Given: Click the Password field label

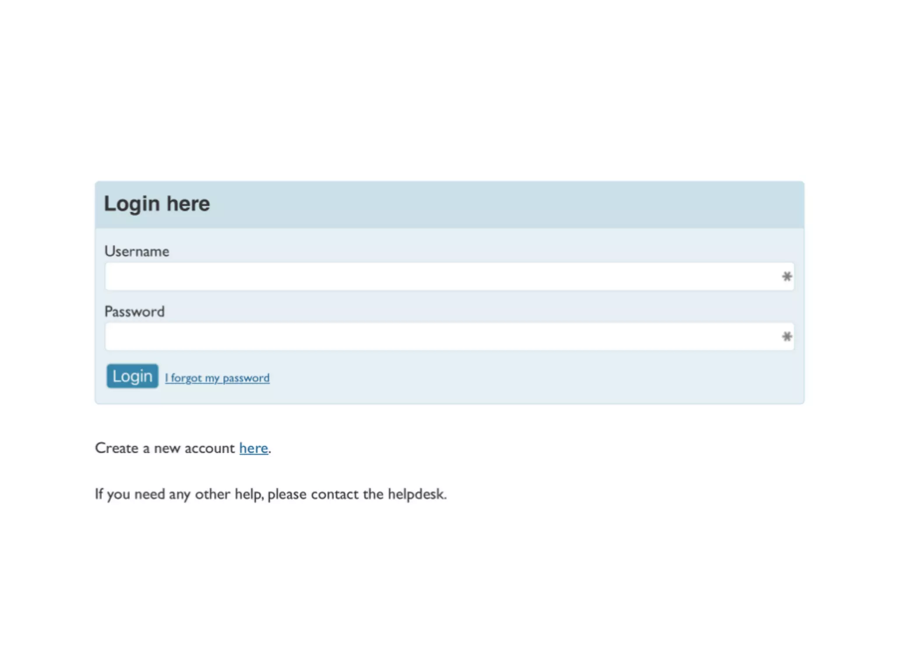Looking at the screenshot, I should coord(134,312).
